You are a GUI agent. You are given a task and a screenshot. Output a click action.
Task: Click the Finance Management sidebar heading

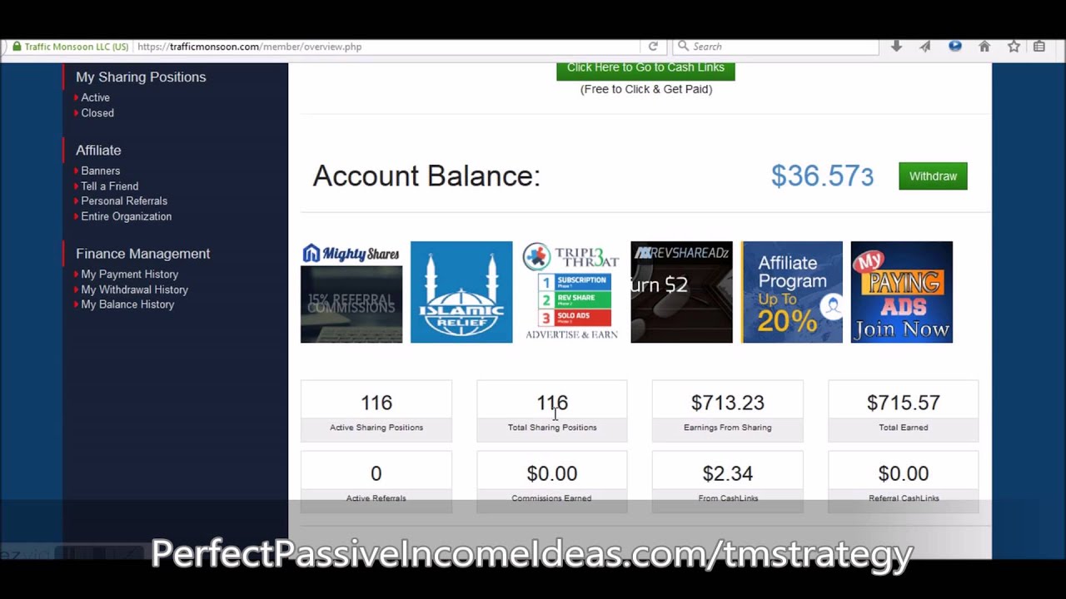point(143,254)
